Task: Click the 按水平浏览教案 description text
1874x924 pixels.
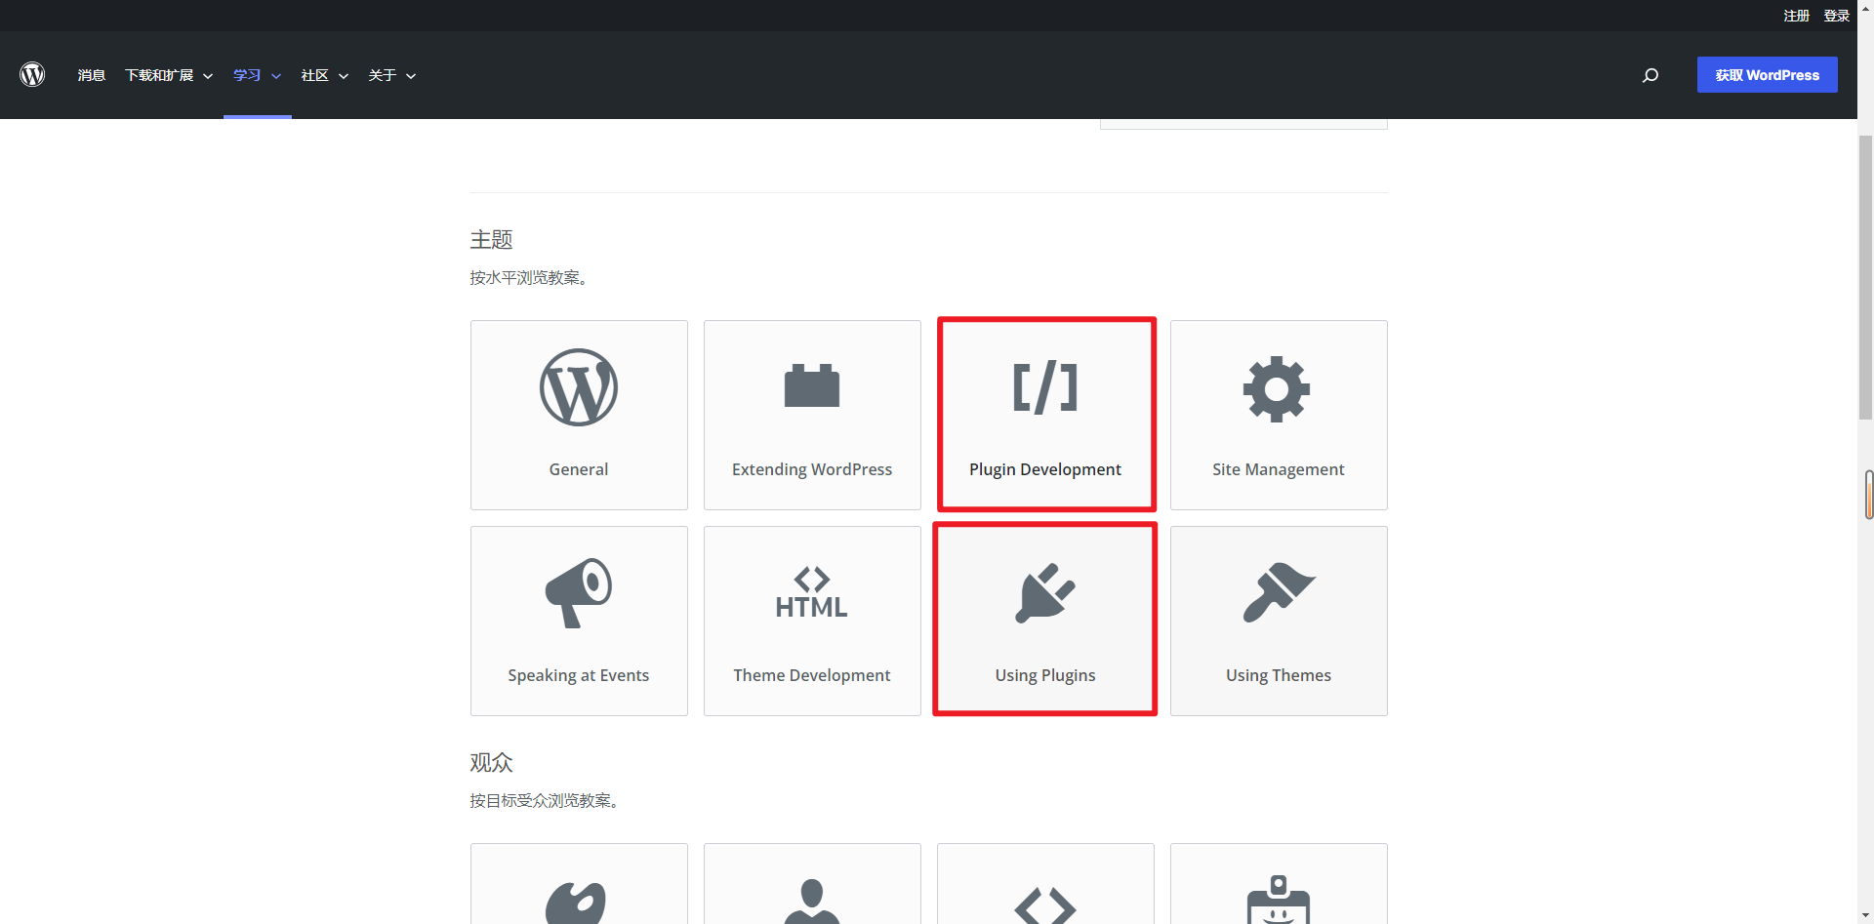Action: coord(528,278)
